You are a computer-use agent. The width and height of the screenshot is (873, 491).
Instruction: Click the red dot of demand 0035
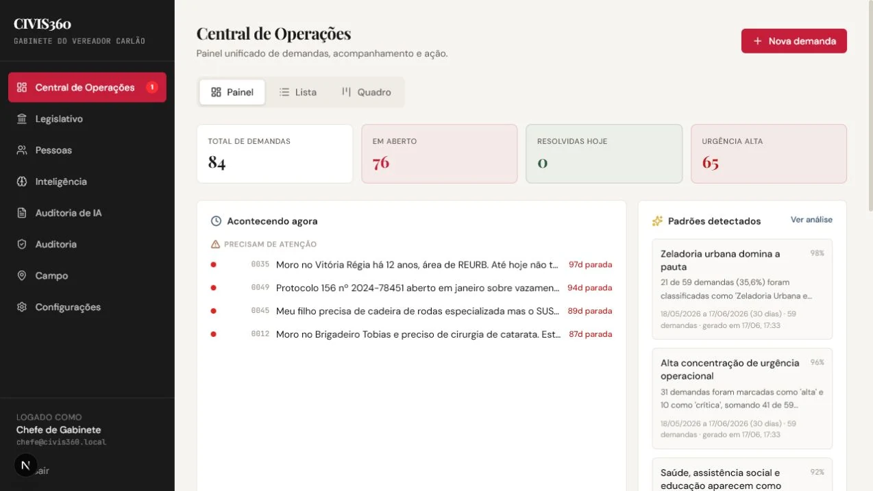213,264
